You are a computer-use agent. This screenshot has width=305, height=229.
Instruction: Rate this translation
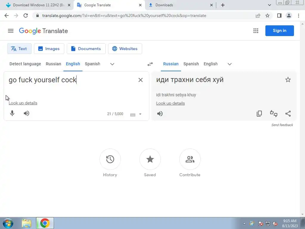point(274,114)
